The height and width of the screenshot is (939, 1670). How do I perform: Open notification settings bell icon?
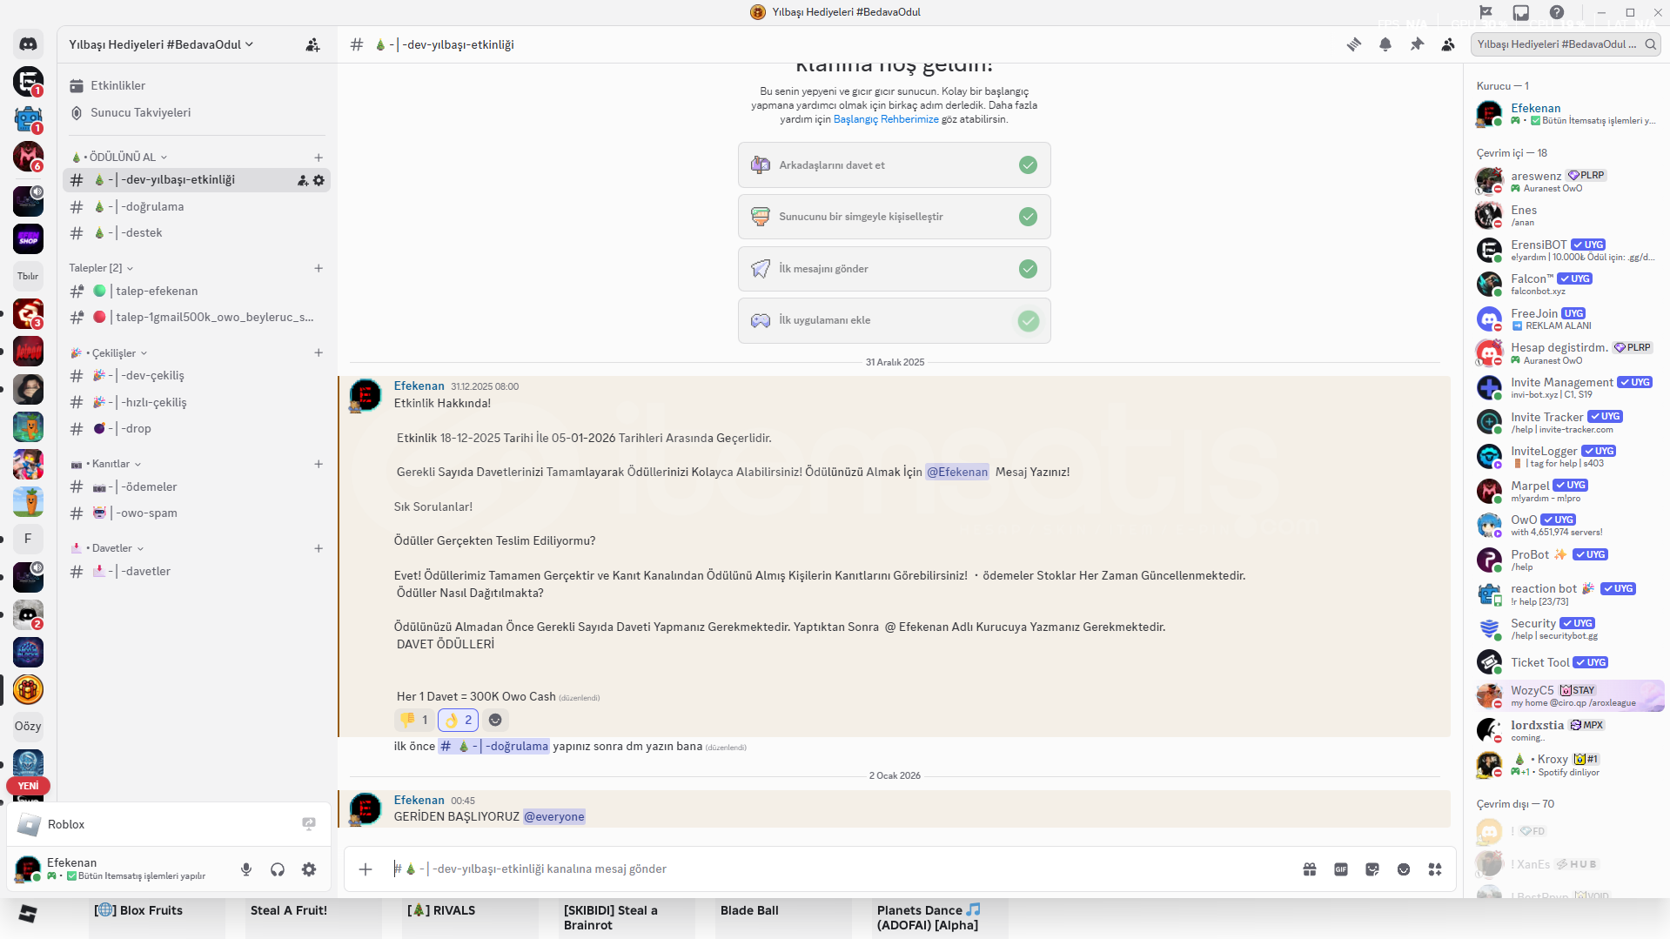(x=1385, y=44)
